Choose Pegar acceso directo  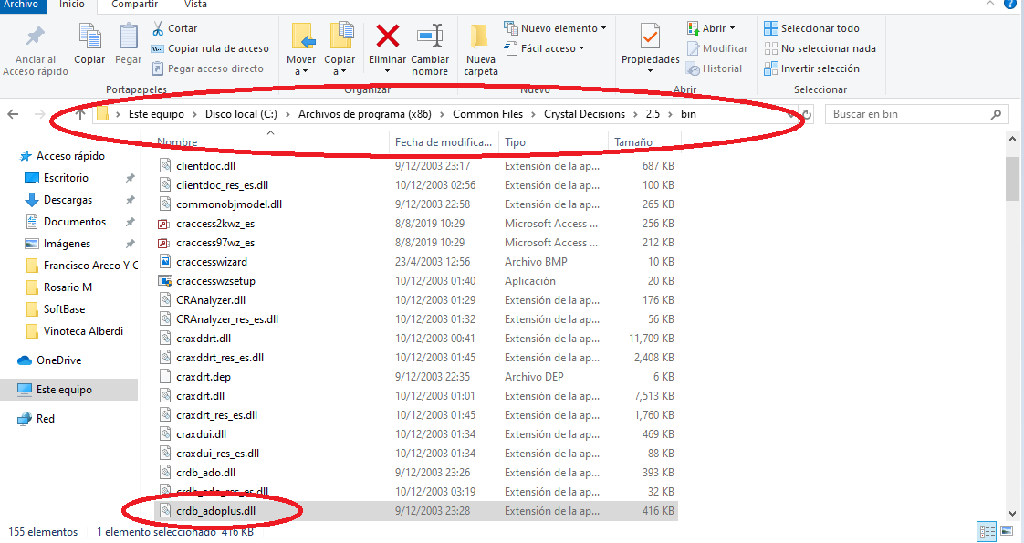208,68
